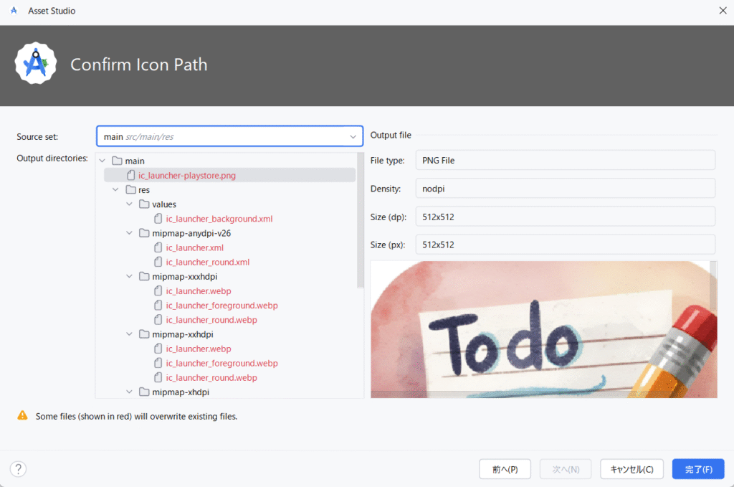Select ic_launcher_round.xml file entry
The image size is (734, 487).
pyautogui.click(x=207, y=262)
